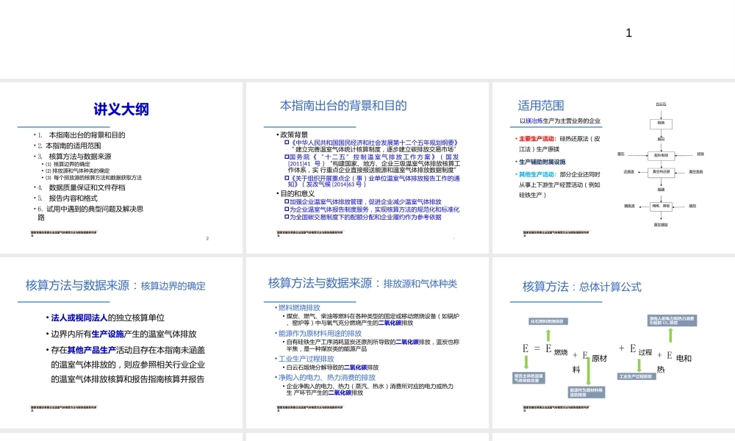The width and height of the screenshot is (735, 441).
Task: Click the 法人或视同法人的独立核算单位 bullet
Action: (x=107, y=318)
